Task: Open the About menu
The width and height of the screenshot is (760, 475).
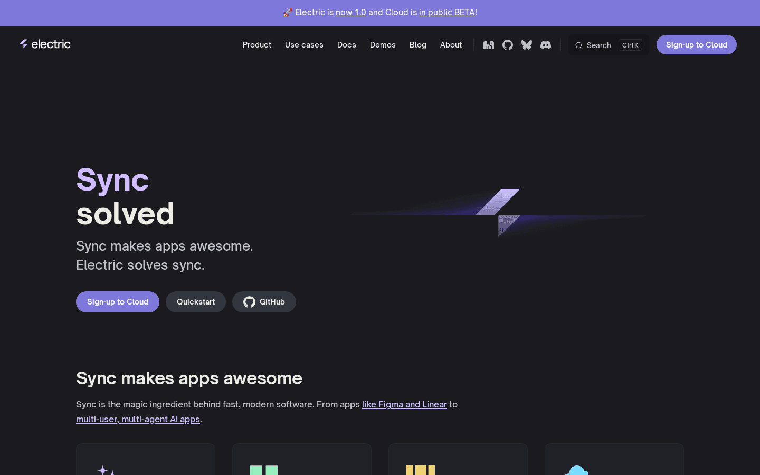Action: pyautogui.click(x=451, y=45)
